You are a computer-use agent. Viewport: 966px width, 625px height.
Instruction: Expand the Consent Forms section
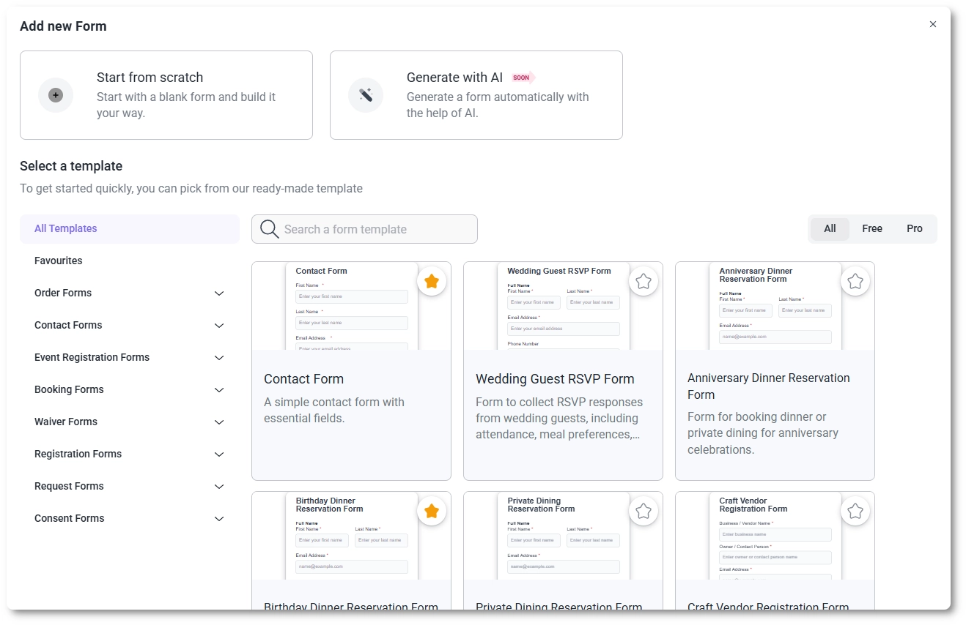tap(130, 518)
